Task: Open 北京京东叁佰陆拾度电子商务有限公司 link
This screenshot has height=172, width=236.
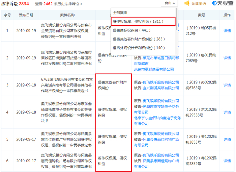Action: click(157, 121)
